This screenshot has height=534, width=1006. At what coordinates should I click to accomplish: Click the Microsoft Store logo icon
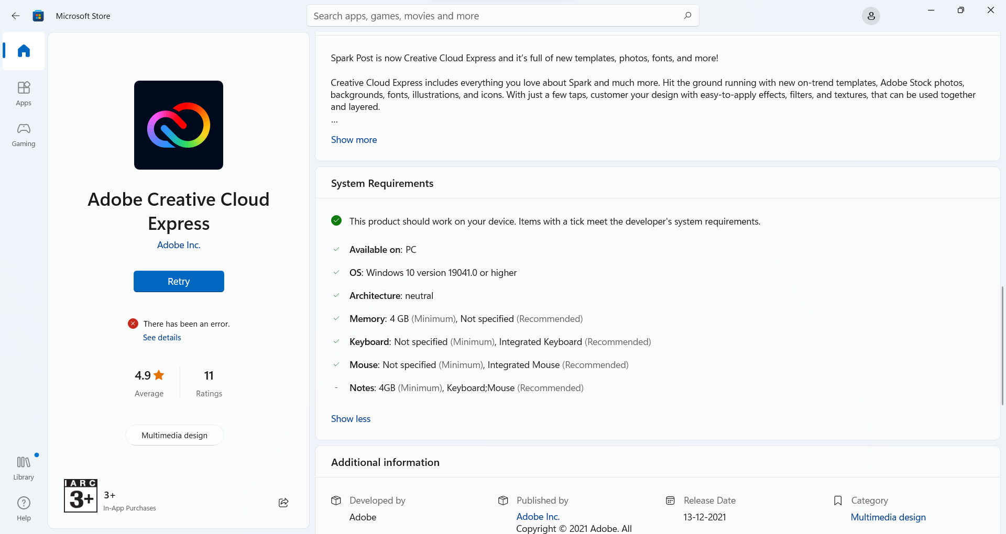tap(38, 16)
